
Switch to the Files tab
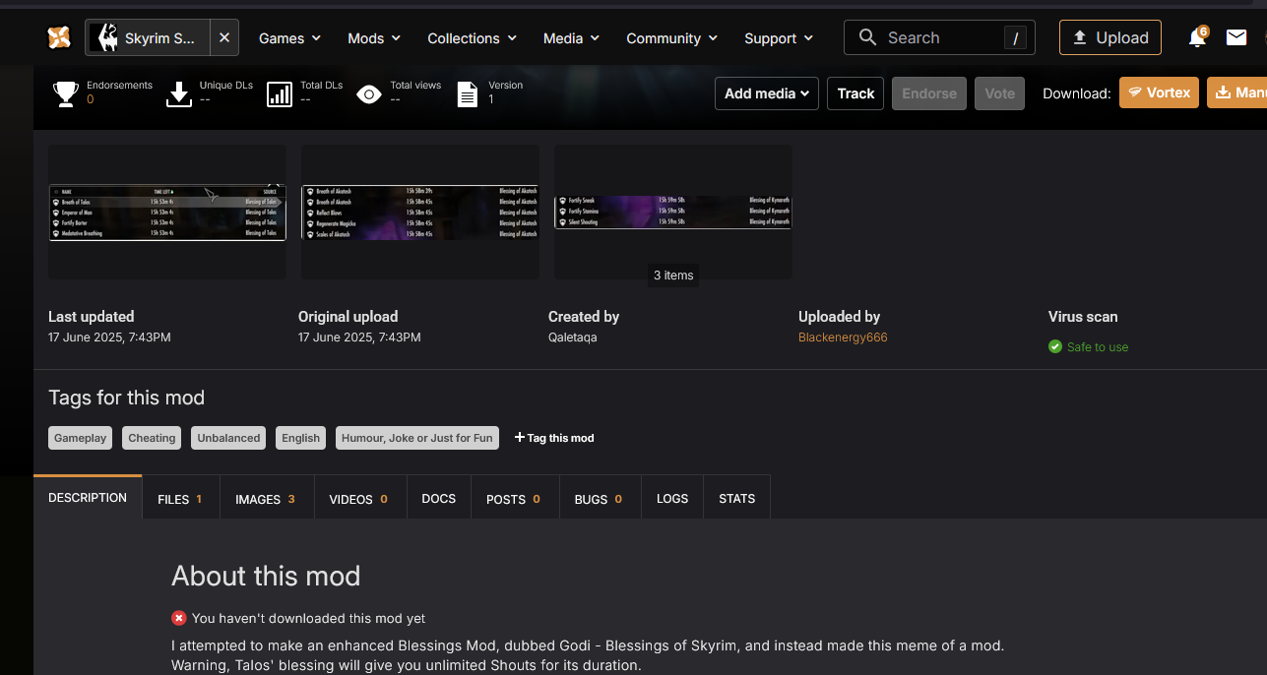pos(180,499)
